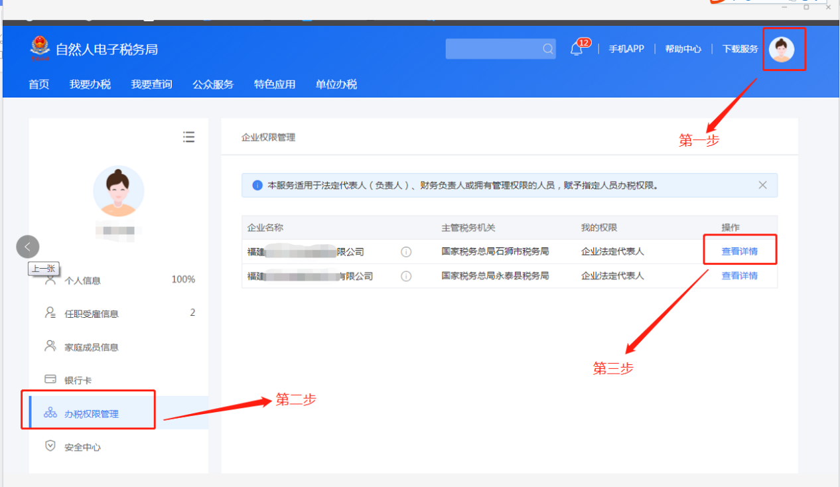Select 个人信息 in the sidebar

pyautogui.click(x=82, y=281)
